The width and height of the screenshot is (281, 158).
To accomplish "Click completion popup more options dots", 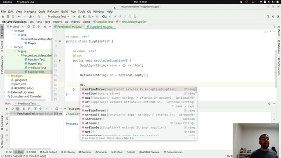I will [x=195, y=138].
